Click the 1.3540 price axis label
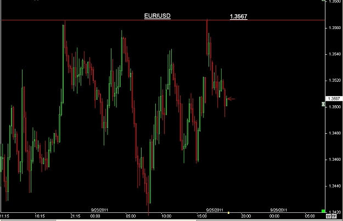This screenshot has height=221, width=343. (x=335, y=54)
